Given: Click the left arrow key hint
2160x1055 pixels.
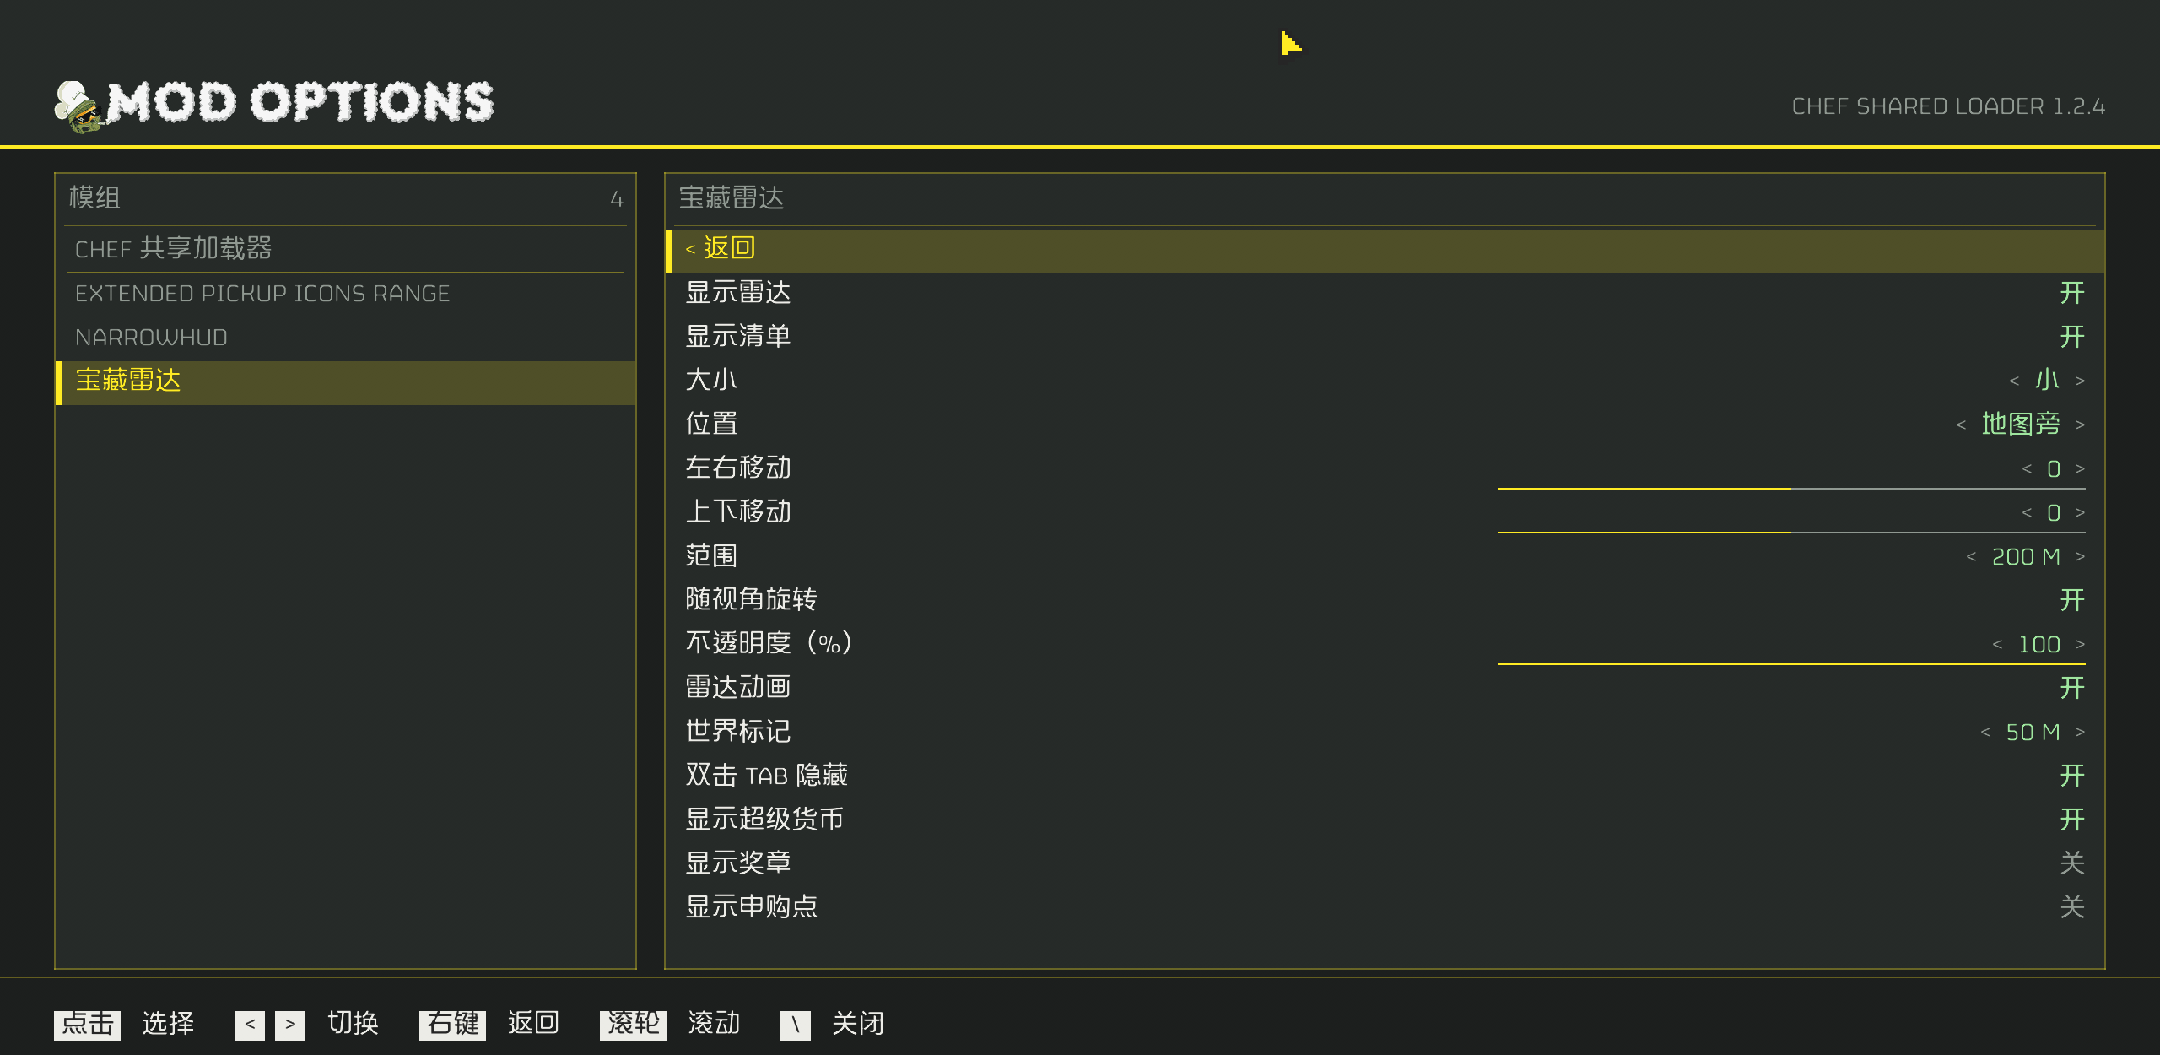Looking at the screenshot, I should tap(250, 1025).
